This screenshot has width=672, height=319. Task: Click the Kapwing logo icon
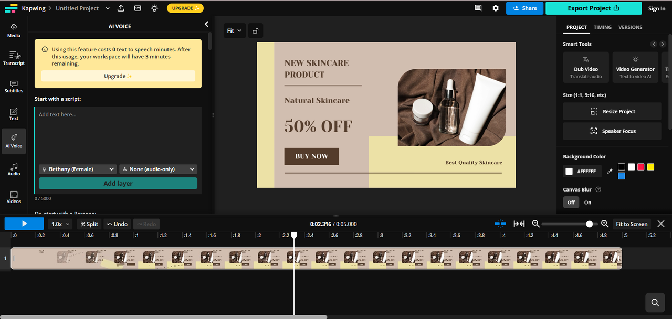pos(11,8)
